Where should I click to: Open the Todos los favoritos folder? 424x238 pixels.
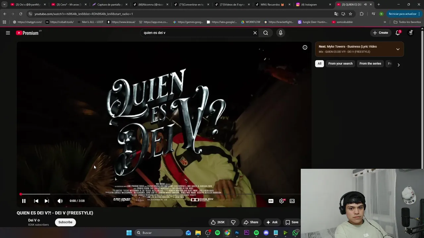407,22
